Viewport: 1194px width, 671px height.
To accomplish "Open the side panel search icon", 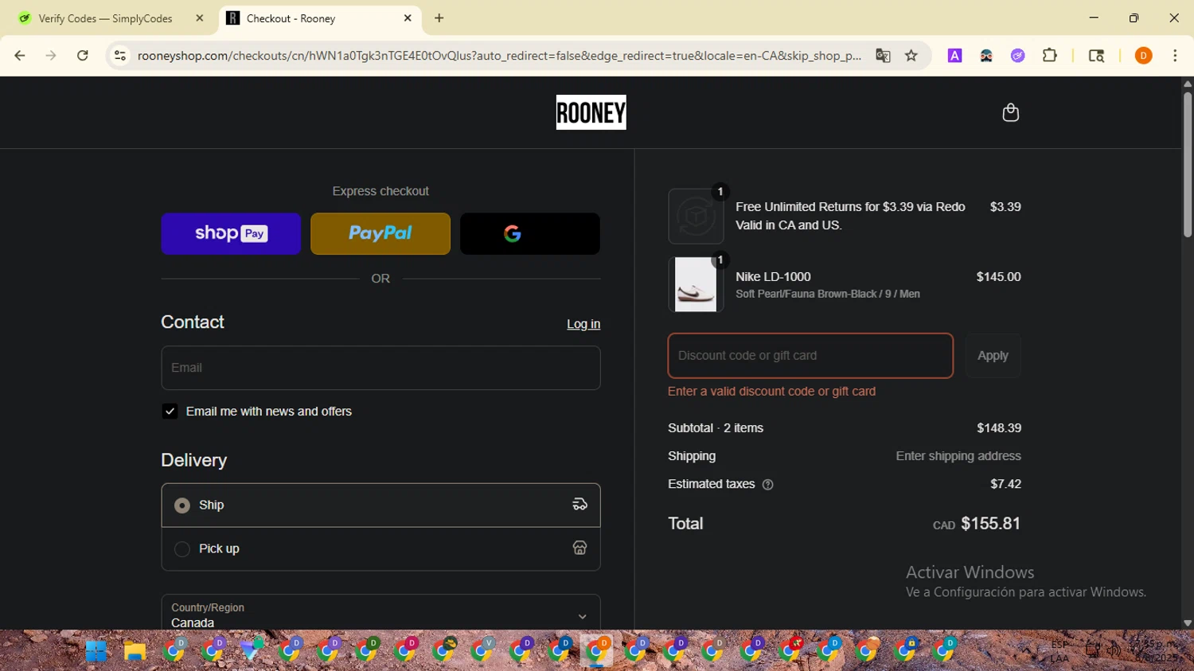I will tap(1096, 56).
